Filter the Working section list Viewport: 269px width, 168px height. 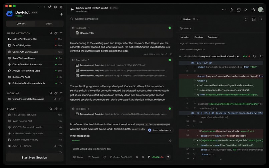tap(61, 93)
